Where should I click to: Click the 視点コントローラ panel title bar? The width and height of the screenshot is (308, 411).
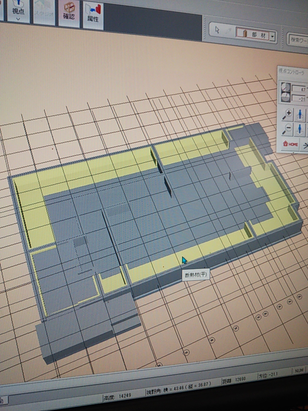click(293, 71)
